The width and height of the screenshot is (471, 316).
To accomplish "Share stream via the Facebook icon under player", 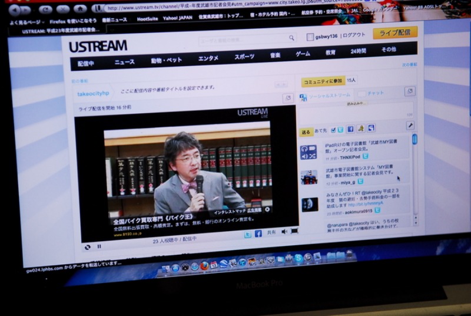I will click(x=258, y=233).
